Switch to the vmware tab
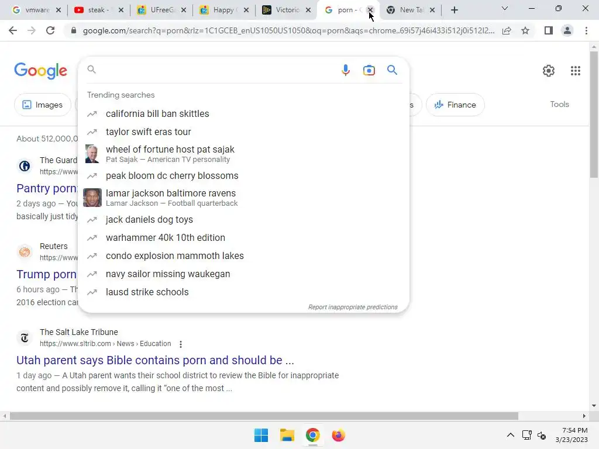The height and width of the screenshot is (449, 599). [x=32, y=11]
